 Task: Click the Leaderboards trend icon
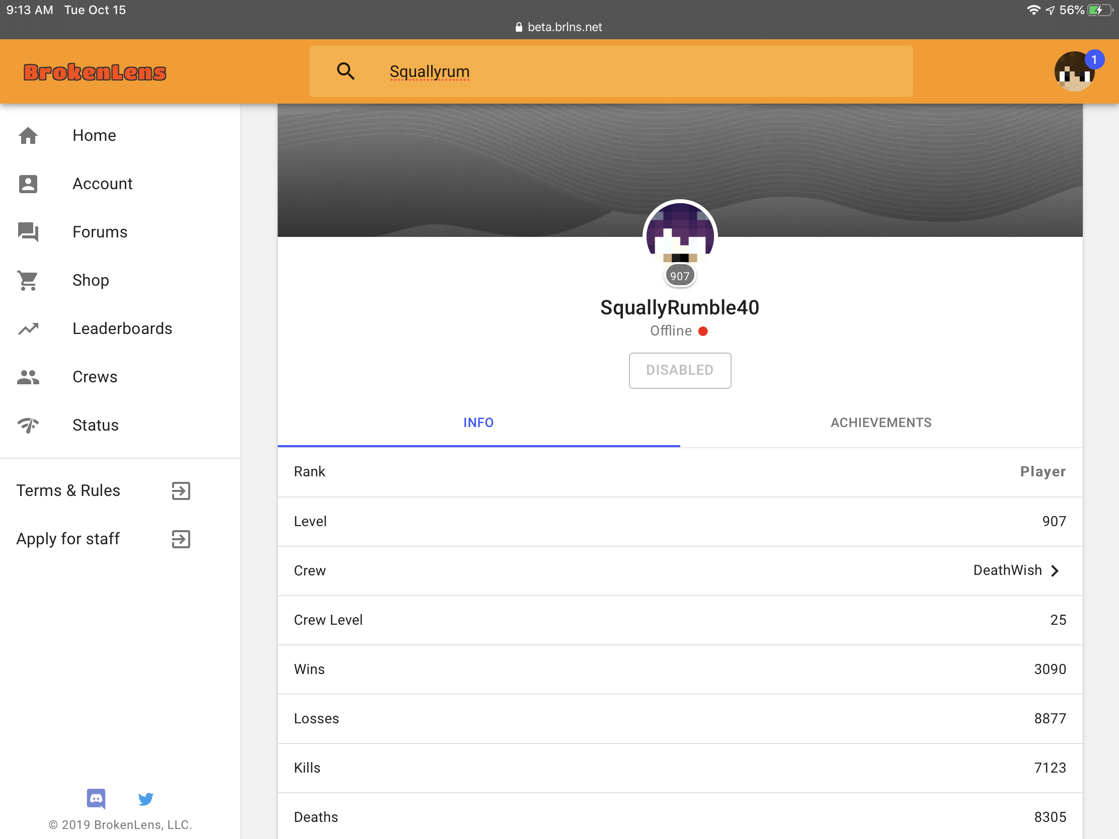point(28,329)
